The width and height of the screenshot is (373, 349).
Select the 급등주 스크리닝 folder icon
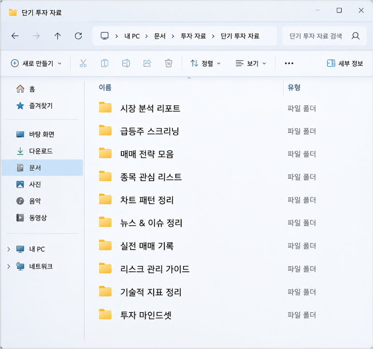tap(105, 130)
